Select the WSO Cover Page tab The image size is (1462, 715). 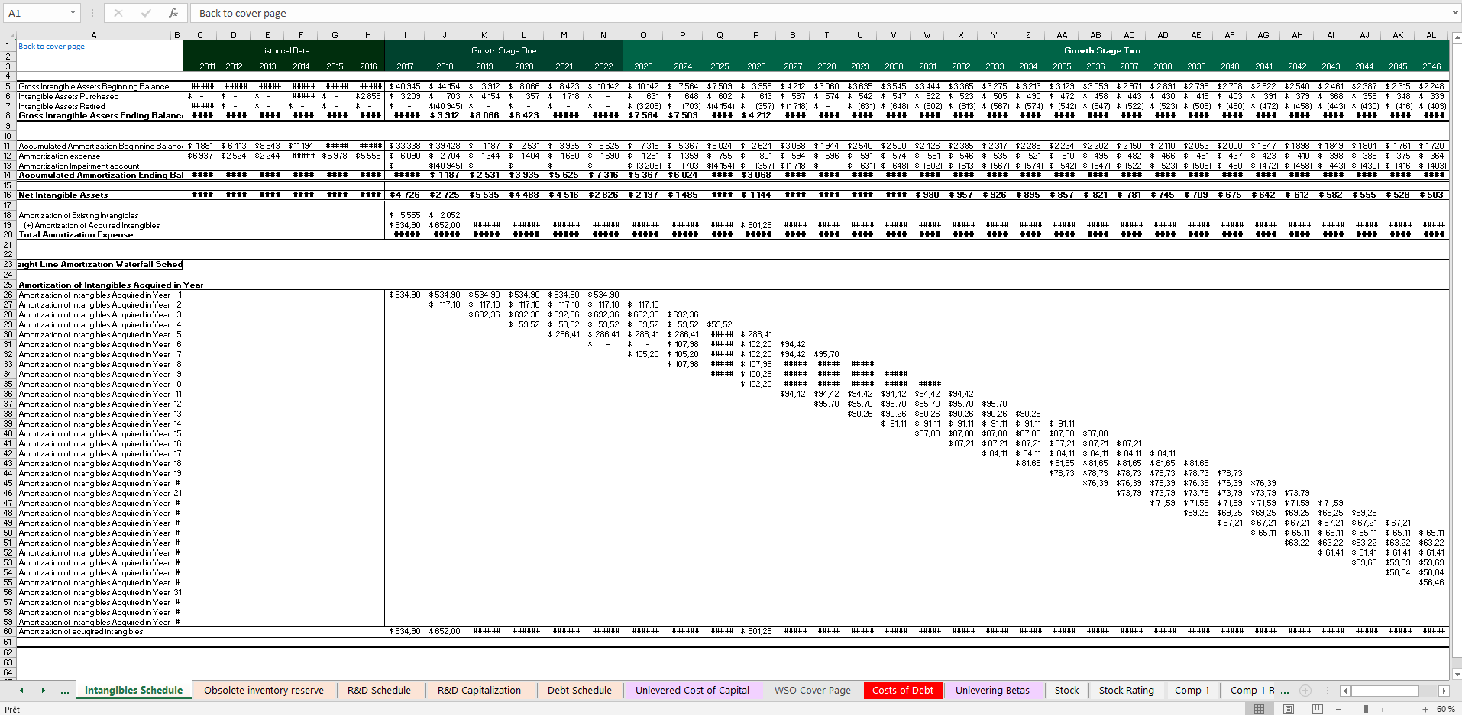[x=812, y=690]
